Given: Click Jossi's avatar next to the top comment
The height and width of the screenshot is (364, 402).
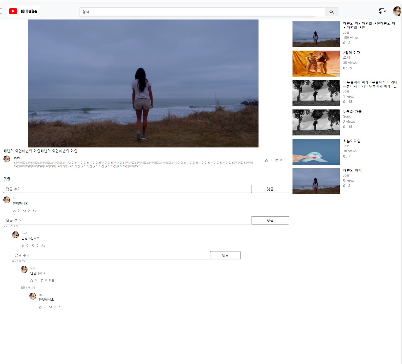Looking at the screenshot, I should (6, 200).
